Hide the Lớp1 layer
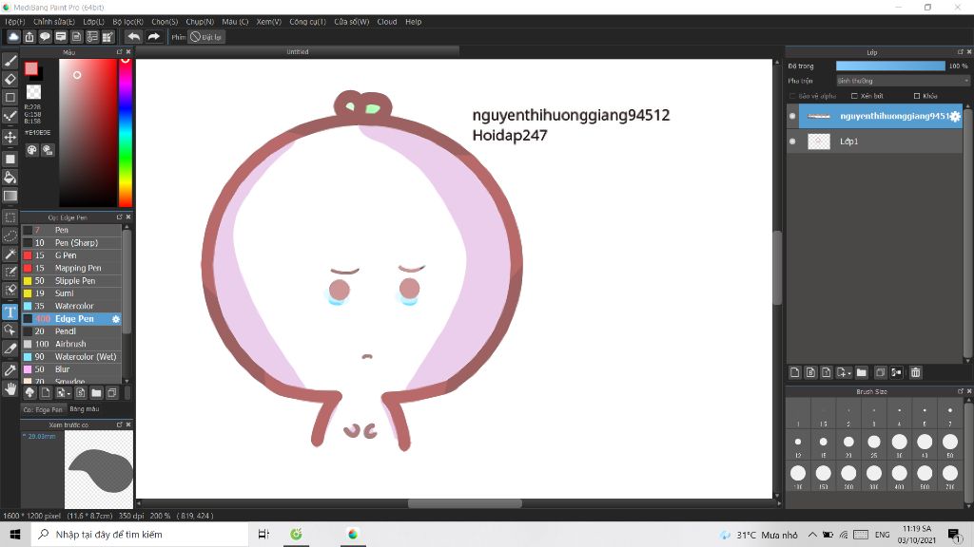 pos(792,141)
